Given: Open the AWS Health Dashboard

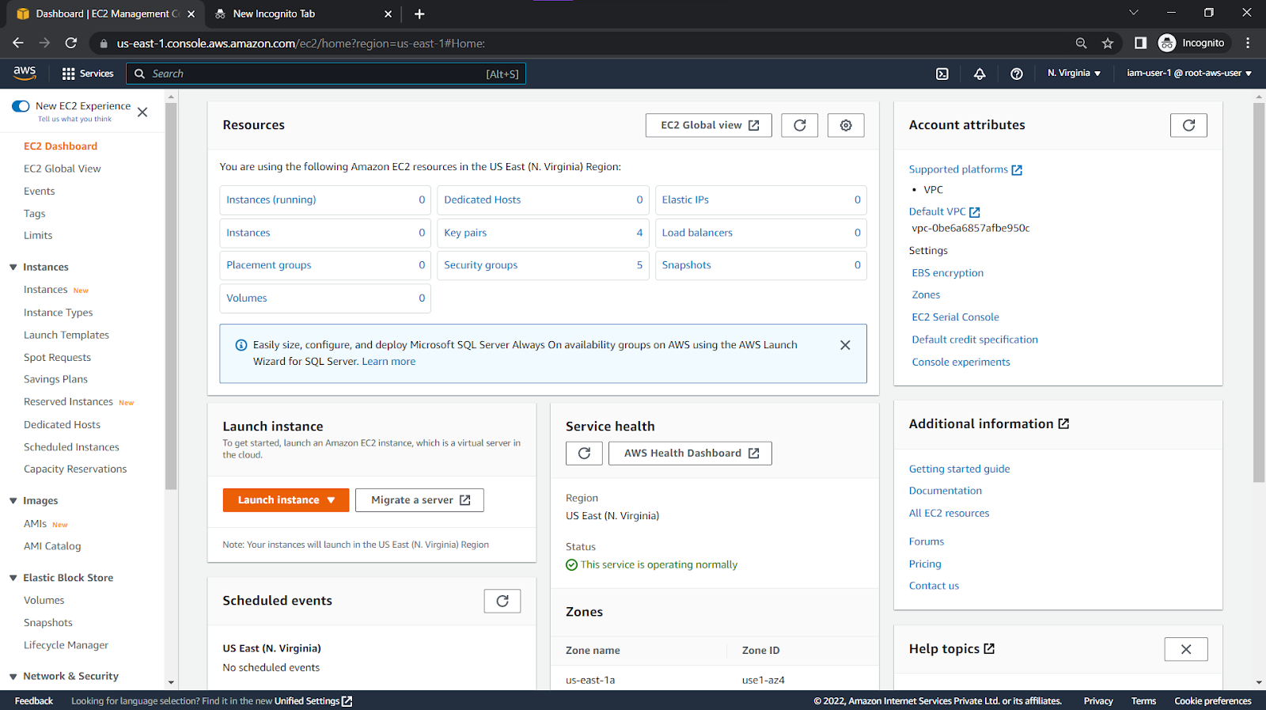Looking at the screenshot, I should [690, 453].
